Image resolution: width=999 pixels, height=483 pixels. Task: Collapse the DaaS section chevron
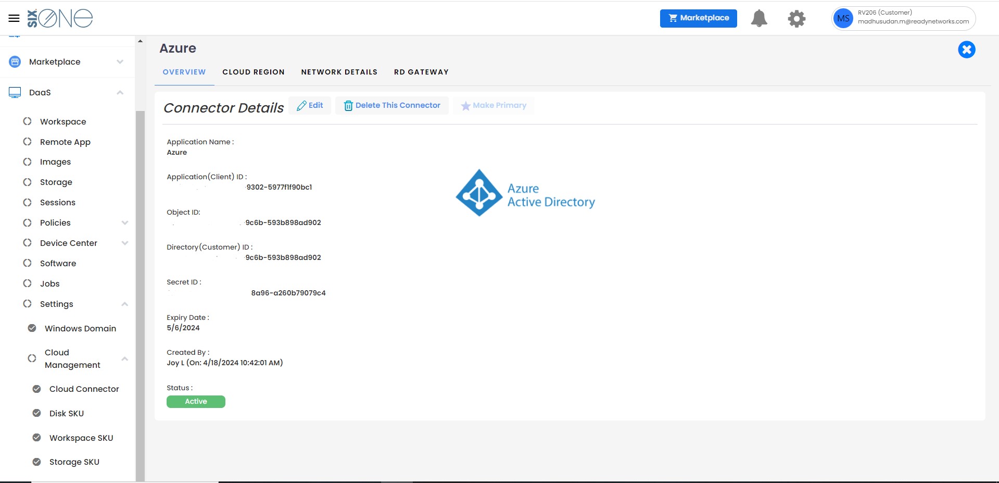[x=120, y=93]
